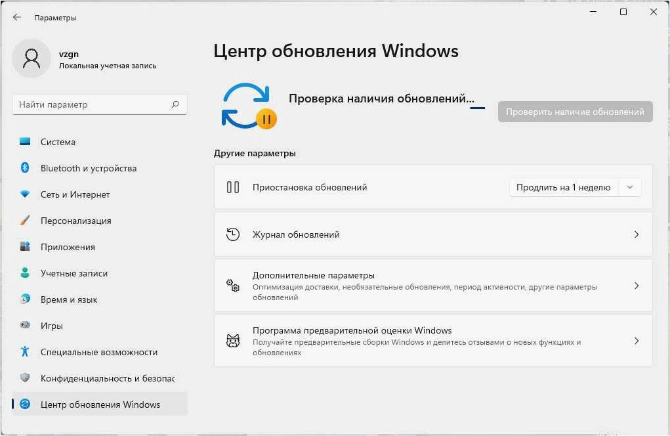Click the Параметры window title
670x436 pixels.
pos(55,18)
